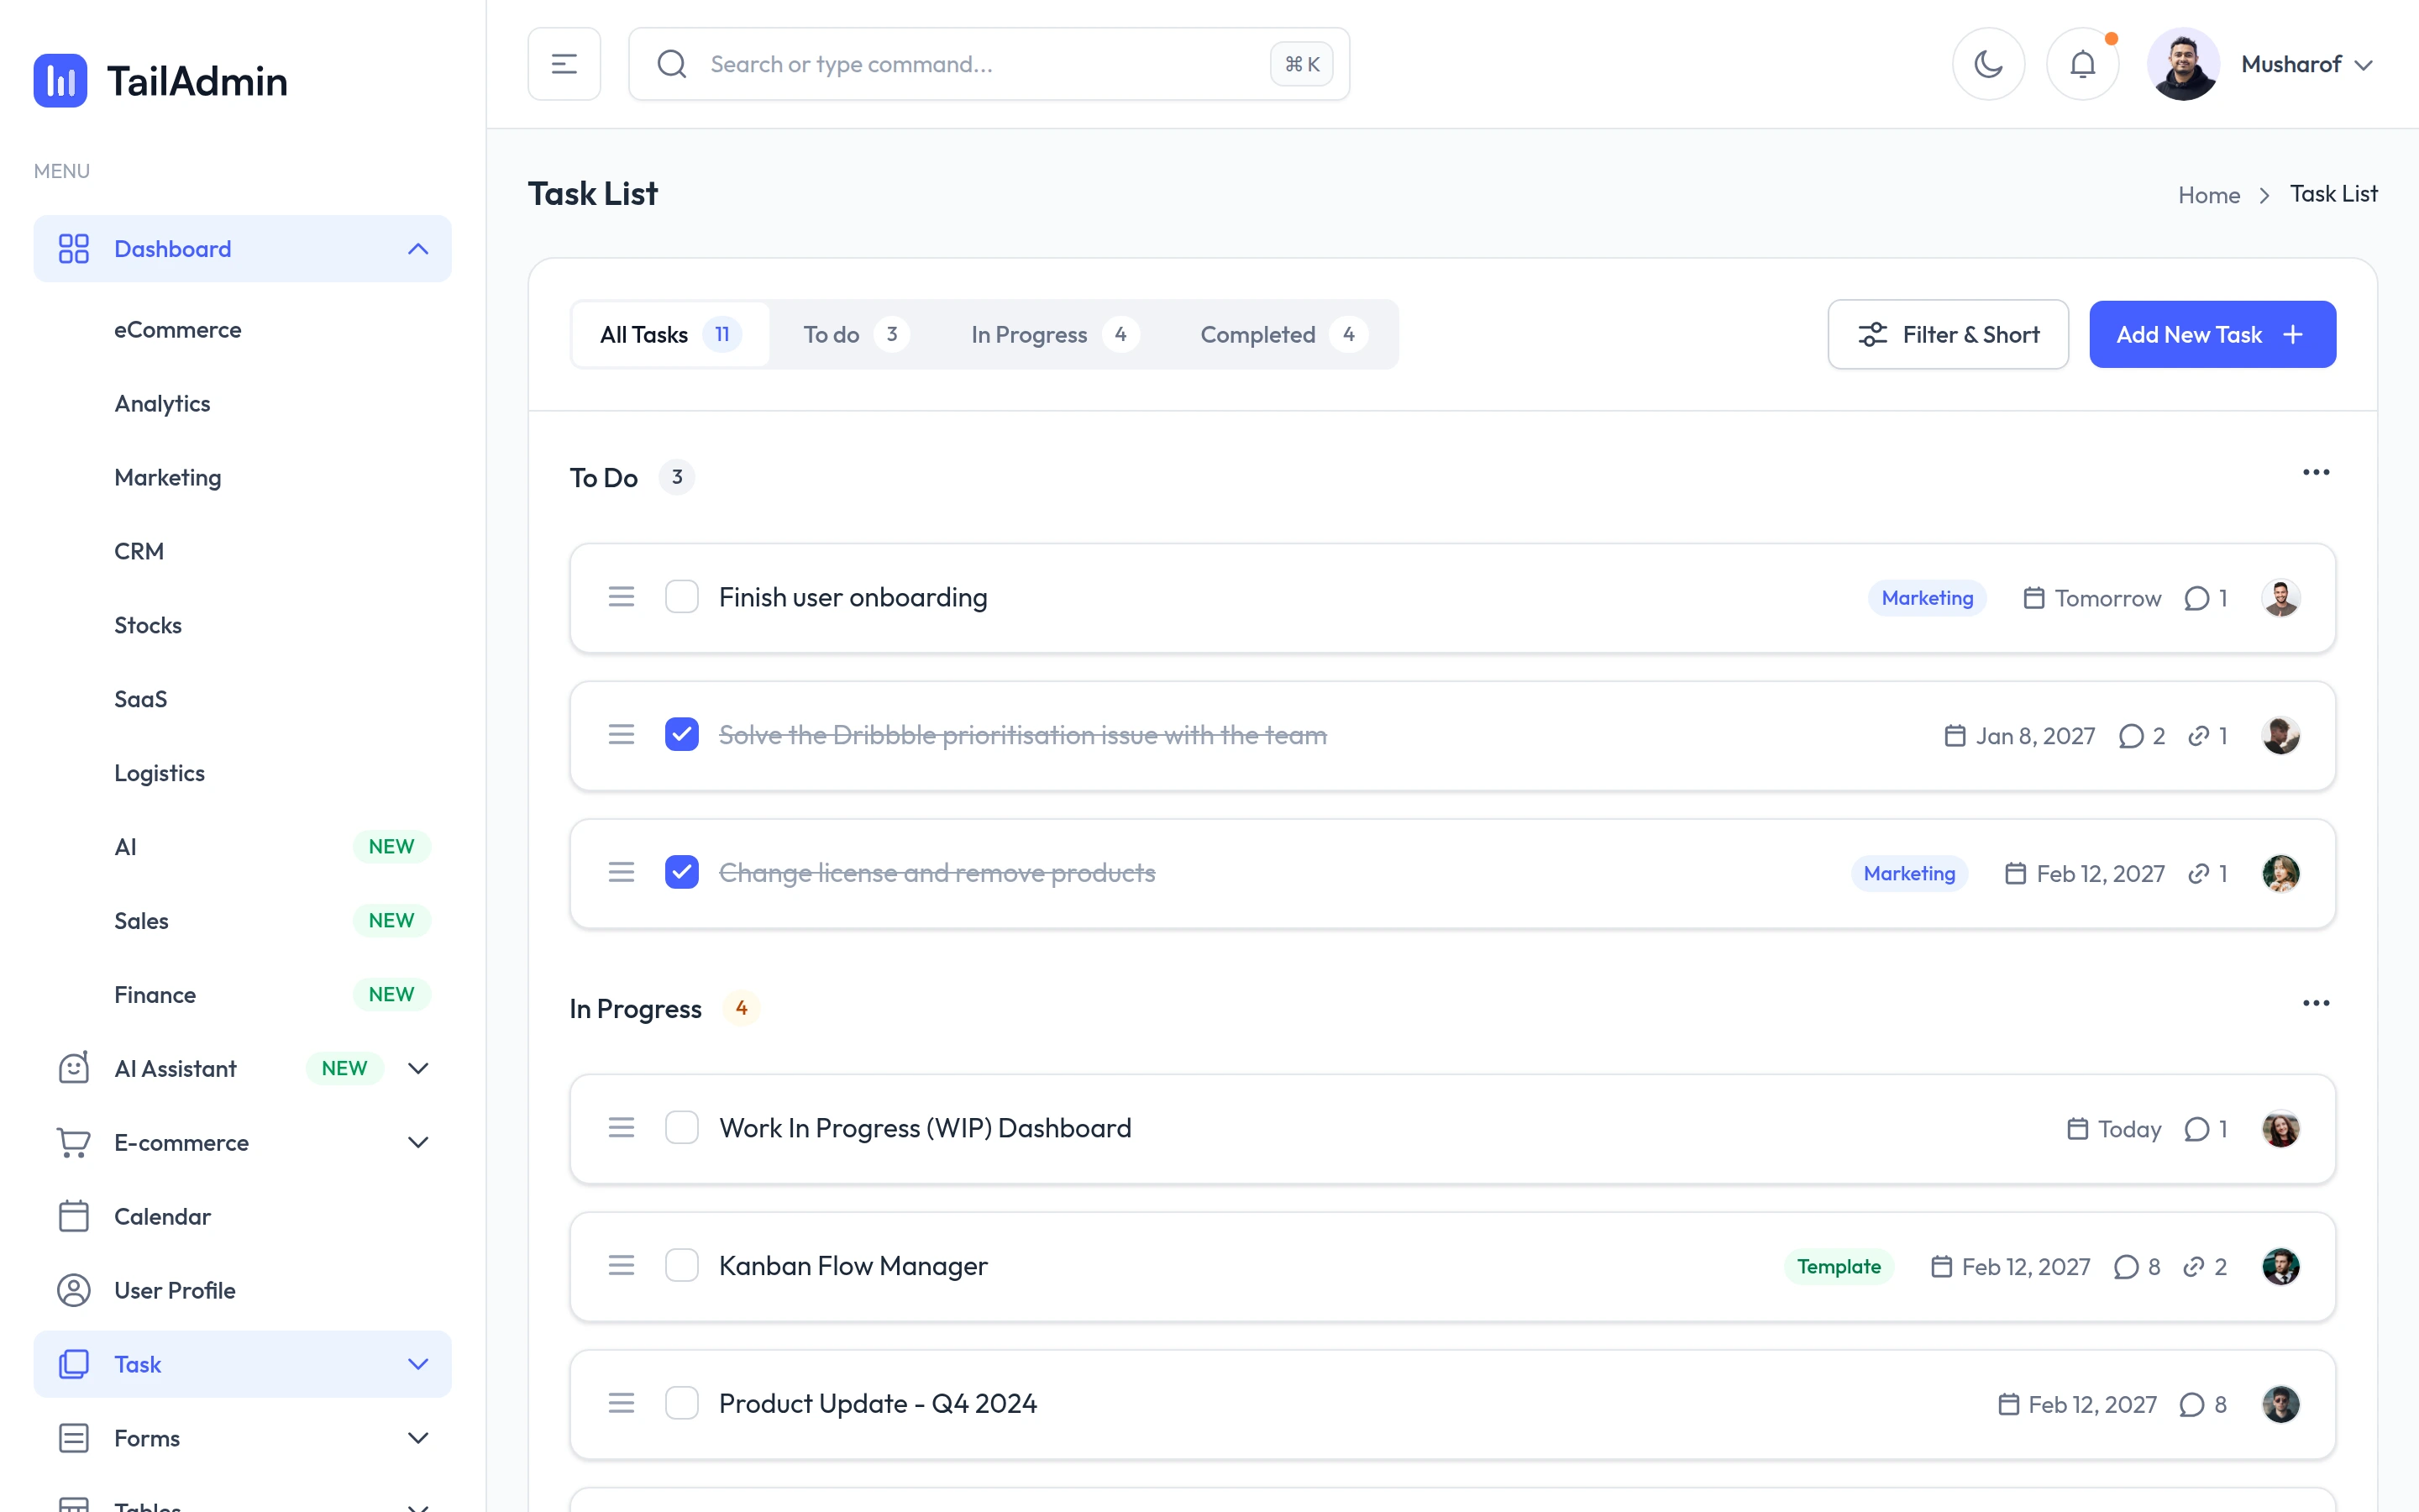The image size is (2419, 1512).
Task: Toggle the sidebar hamburger menu button
Action: point(564,64)
